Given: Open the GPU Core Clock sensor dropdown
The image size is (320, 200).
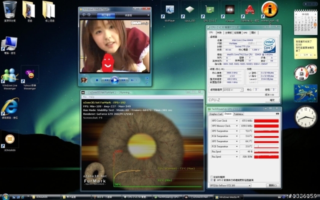Looking at the screenshot, I should pos(236,121).
